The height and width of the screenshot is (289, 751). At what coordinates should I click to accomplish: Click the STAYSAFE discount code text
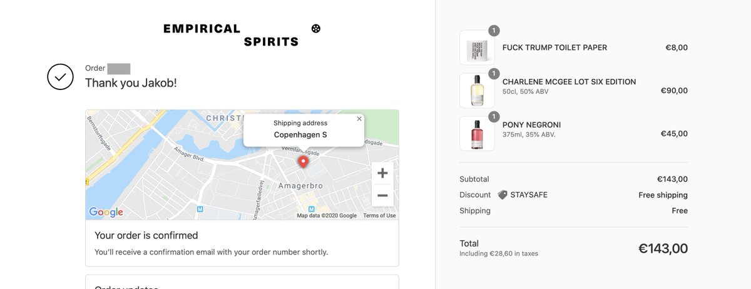529,195
